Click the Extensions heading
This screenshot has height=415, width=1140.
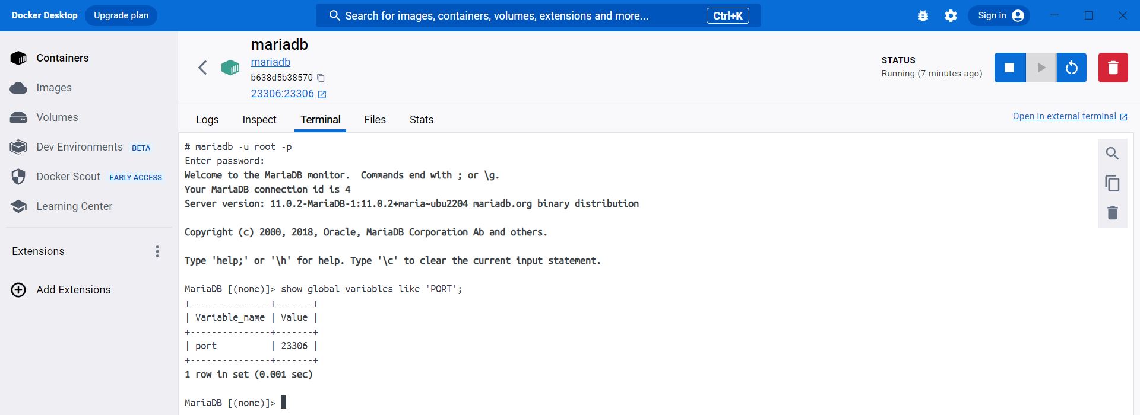(x=38, y=251)
